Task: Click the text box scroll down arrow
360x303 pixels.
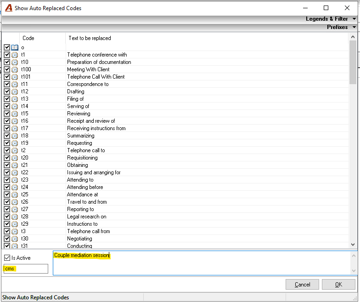Action: pyautogui.click(x=354, y=270)
